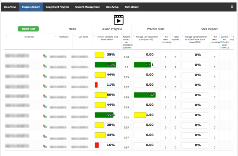Viewport: 238px width, 156px height.
Task: Click the 0.52 checkpoint score cell
Action: tap(126, 117)
